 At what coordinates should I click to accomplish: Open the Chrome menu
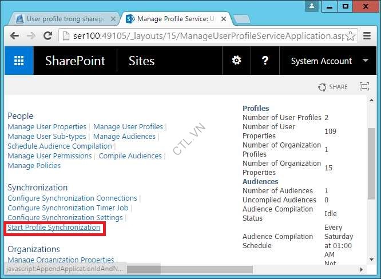(x=367, y=35)
